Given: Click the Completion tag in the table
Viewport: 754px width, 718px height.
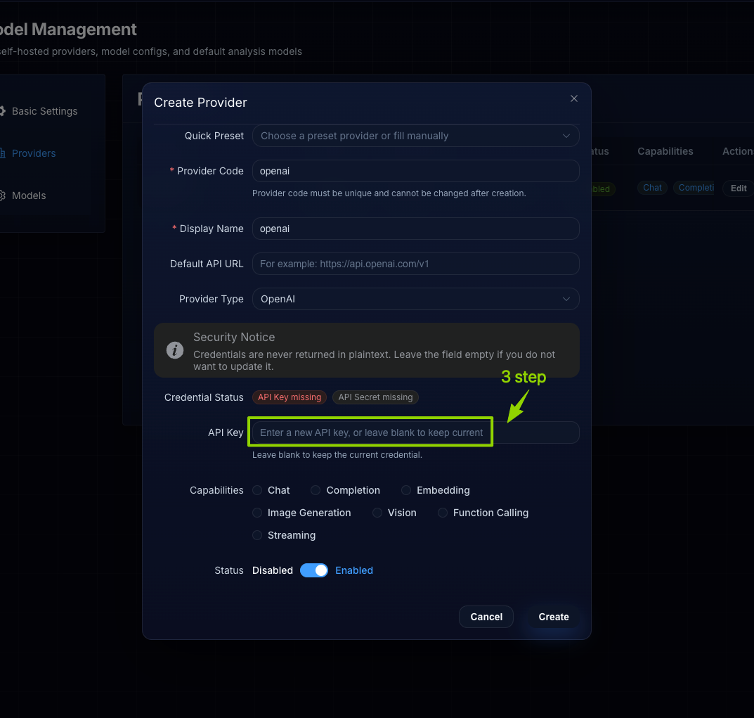Looking at the screenshot, I should pyautogui.click(x=695, y=188).
